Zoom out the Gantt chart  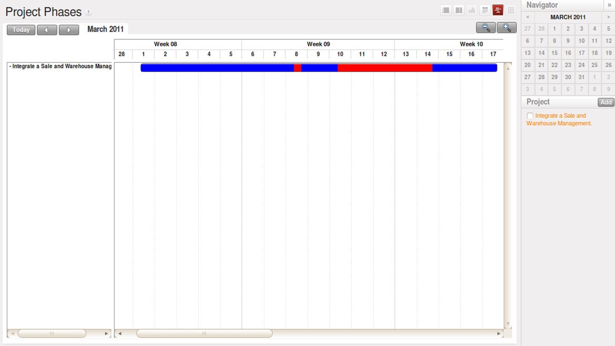point(486,28)
